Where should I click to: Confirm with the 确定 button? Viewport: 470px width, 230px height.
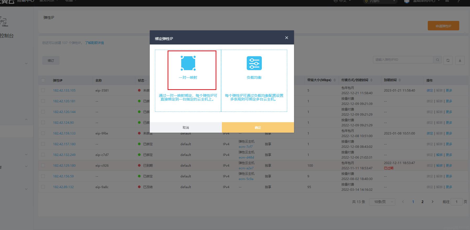[258, 127]
